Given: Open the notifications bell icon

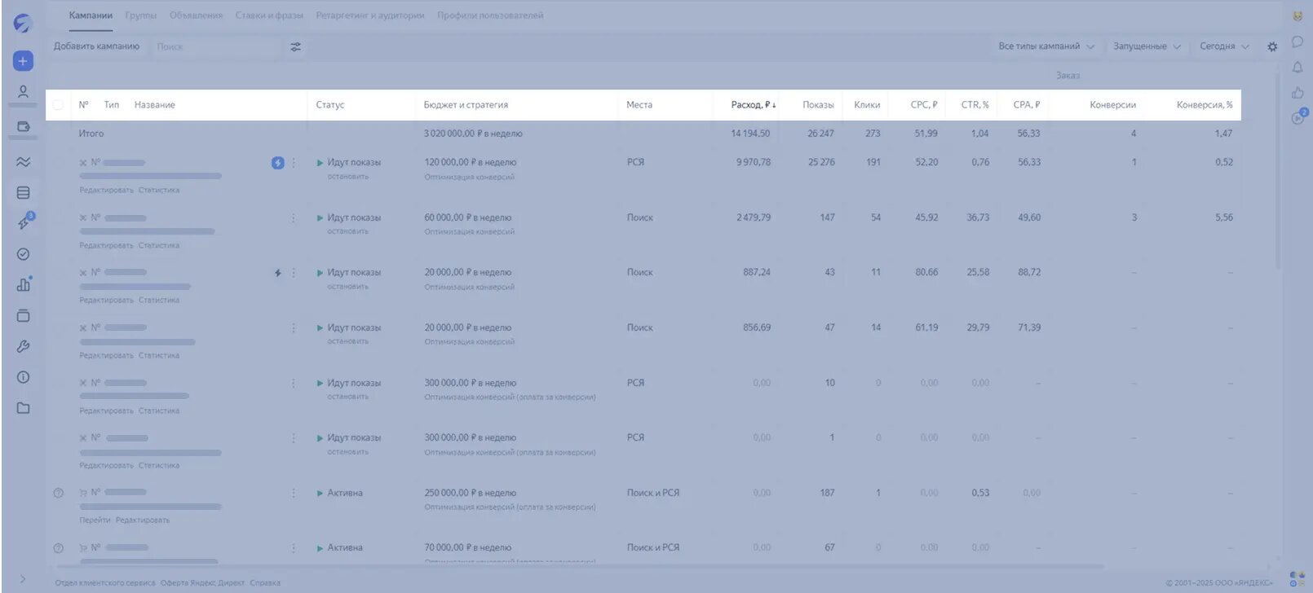Looking at the screenshot, I should click(x=1298, y=67).
